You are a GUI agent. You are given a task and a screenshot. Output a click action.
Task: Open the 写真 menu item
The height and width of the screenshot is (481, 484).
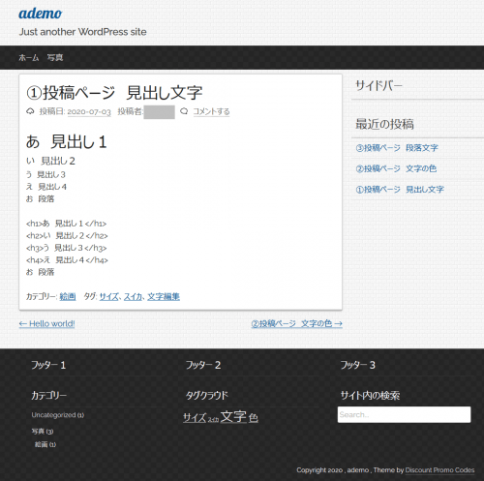[55, 58]
